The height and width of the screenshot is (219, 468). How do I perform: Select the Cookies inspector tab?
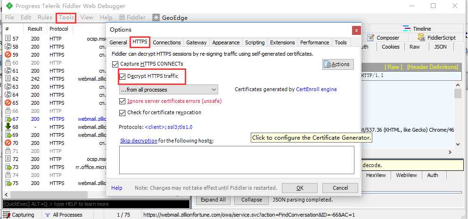click(390, 47)
